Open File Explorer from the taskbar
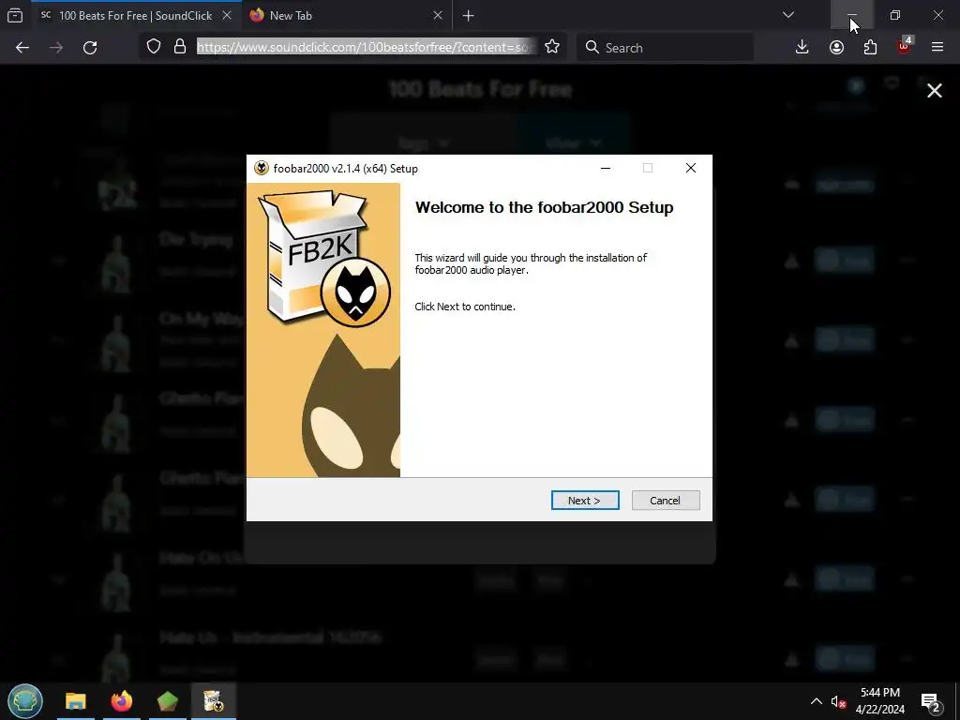 [76, 701]
